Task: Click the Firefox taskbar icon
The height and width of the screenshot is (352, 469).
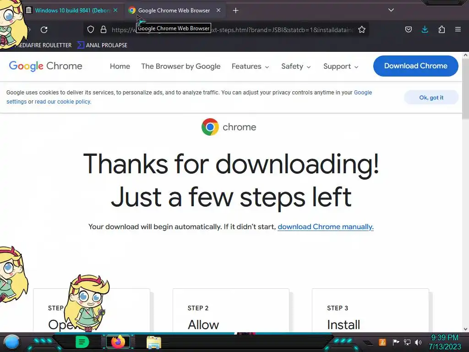Action: coord(118,342)
